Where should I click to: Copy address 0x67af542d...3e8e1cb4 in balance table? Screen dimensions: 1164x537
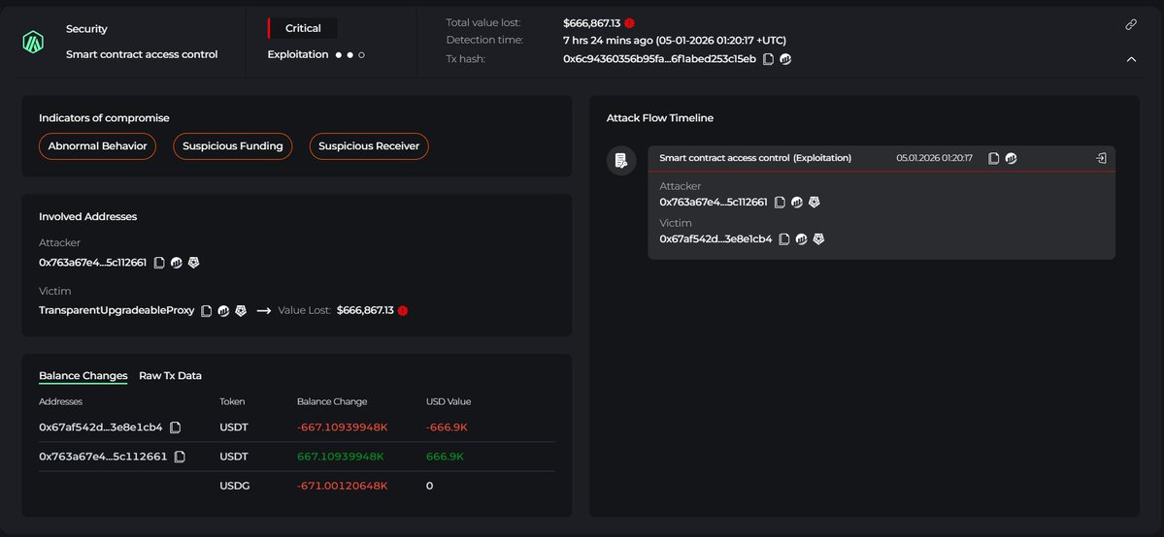(176, 427)
